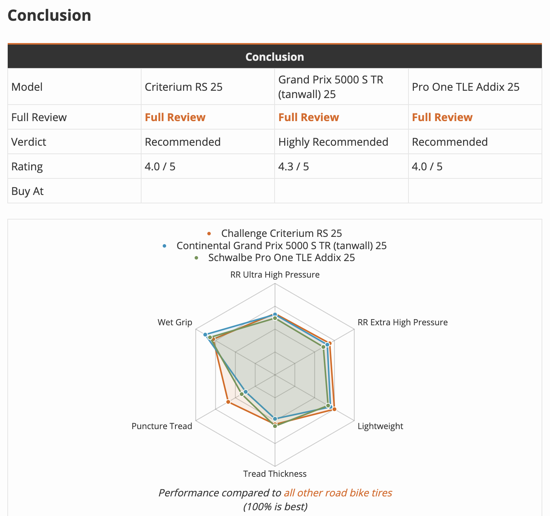
Task: Click the Conclusion table header bar
Action: point(275,57)
